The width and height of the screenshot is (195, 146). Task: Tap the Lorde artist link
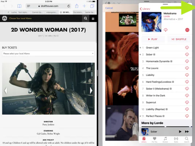coord(166,16)
